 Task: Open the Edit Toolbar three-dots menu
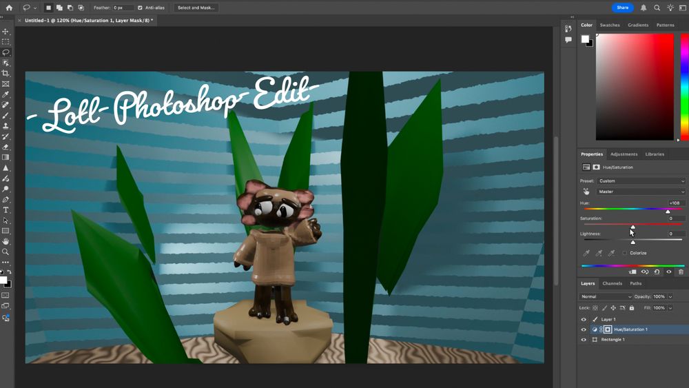point(6,262)
